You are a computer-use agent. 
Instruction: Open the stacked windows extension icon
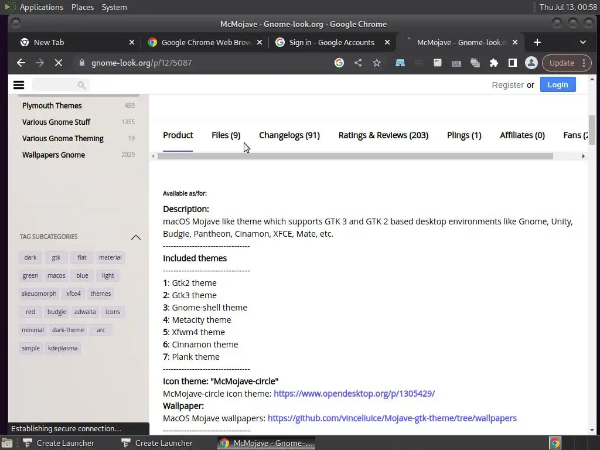click(475, 63)
